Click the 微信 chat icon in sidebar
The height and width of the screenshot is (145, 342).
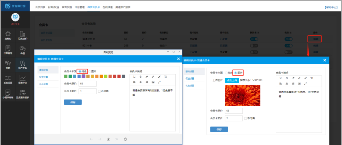22,50
